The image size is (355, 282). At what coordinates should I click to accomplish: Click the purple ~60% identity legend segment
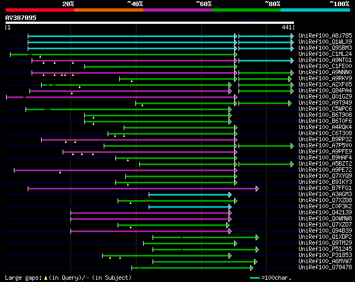(x=177, y=10)
